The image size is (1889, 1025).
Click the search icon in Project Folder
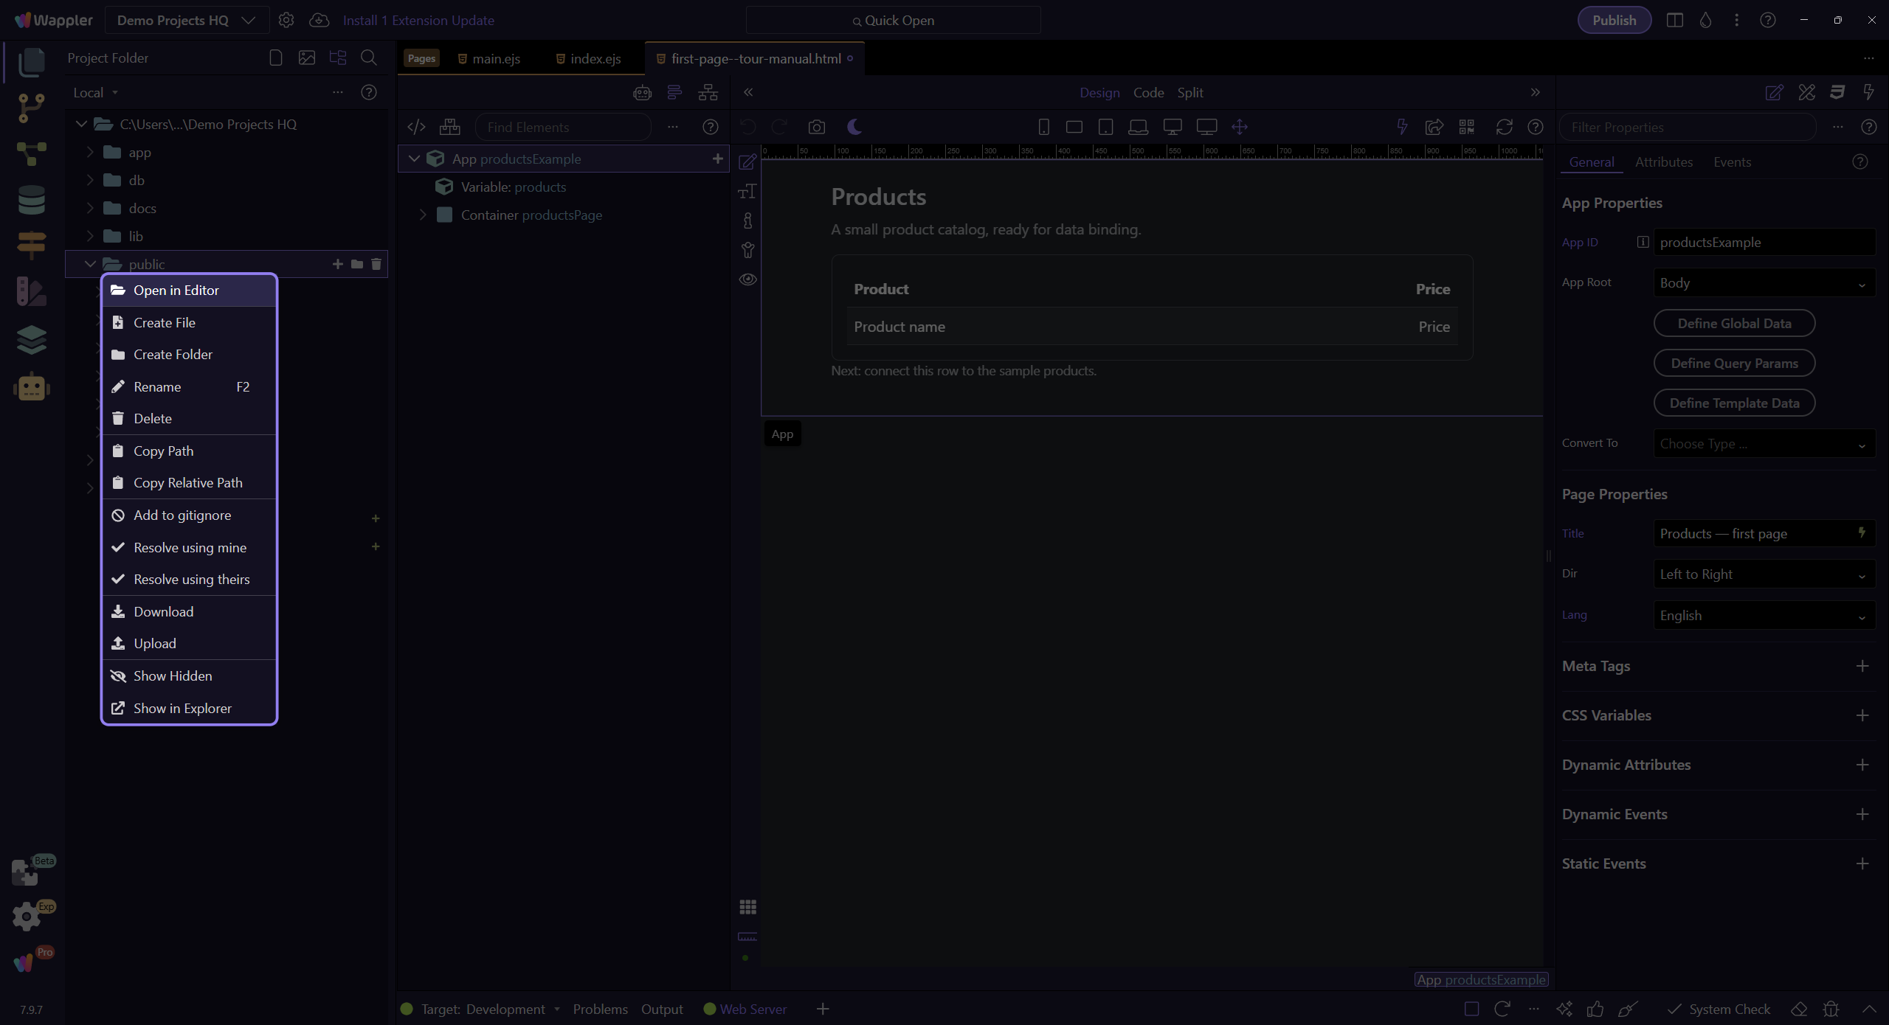(x=368, y=58)
